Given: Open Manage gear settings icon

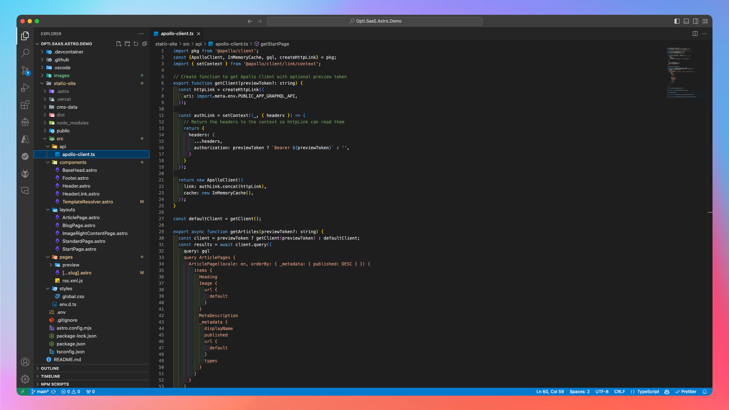Looking at the screenshot, I should (25, 379).
